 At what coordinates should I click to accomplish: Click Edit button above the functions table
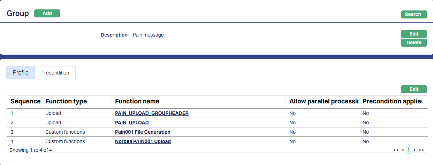tap(414, 89)
